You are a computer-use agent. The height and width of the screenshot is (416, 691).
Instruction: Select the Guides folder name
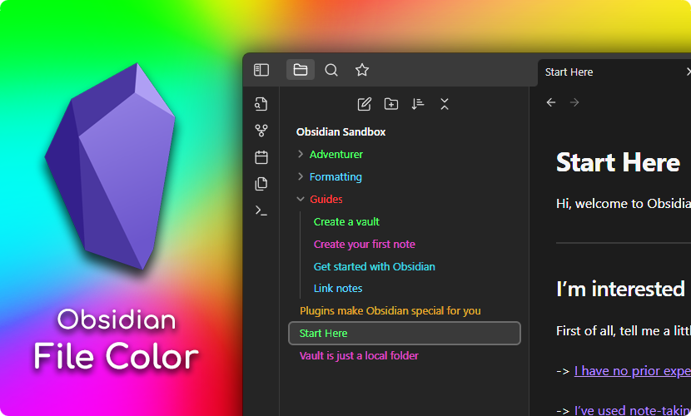(x=326, y=200)
